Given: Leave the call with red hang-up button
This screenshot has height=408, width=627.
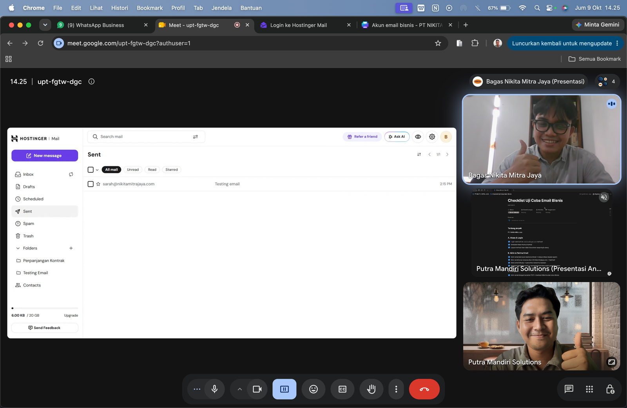Looking at the screenshot, I should click(424, 389).
